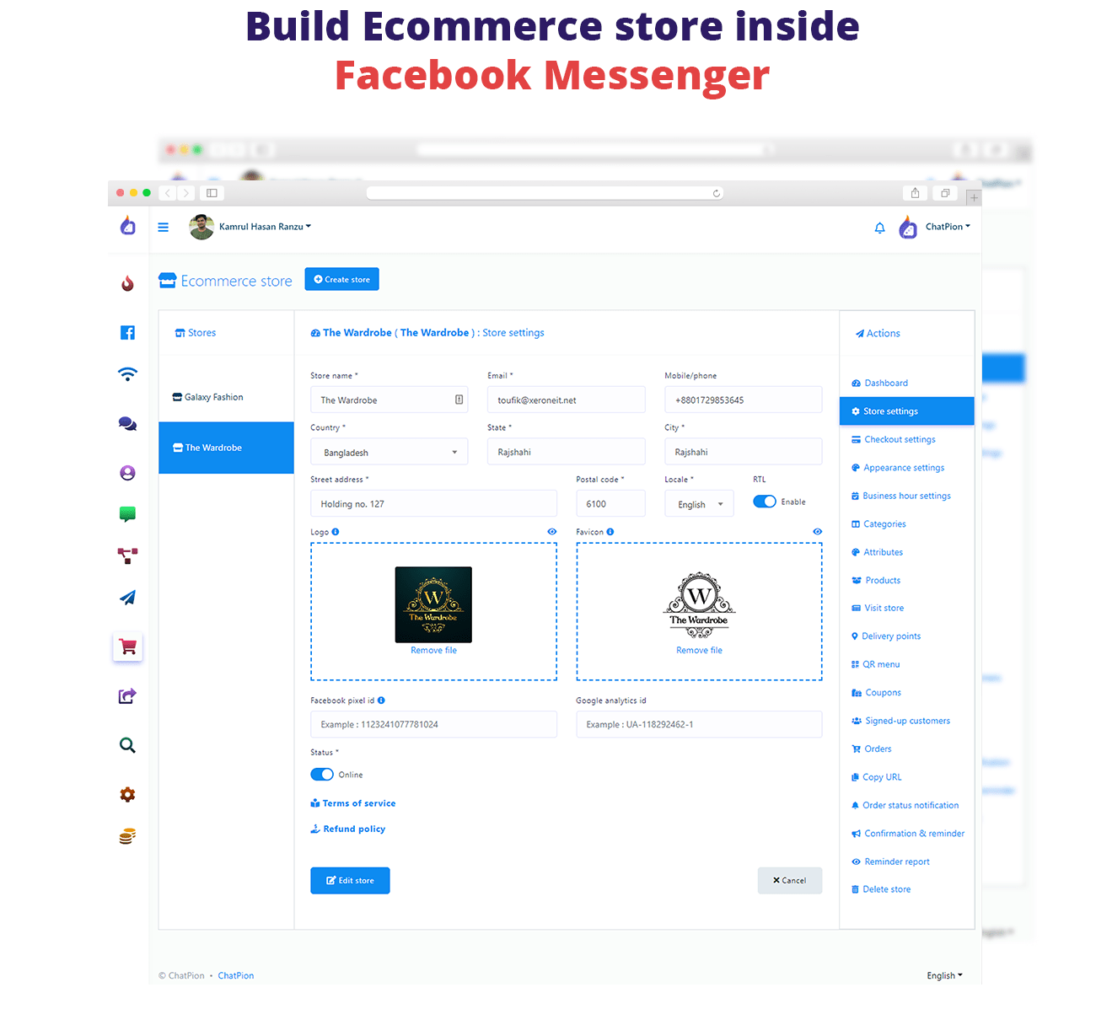Click the Facebook pixel id info icon
Image resolution: width=1096 pixels, height=1009 pixels.
(381, 700)
